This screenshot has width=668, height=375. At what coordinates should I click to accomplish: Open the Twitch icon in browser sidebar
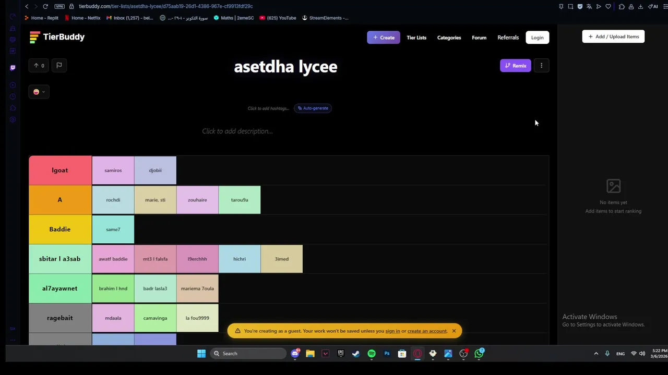(13, 68)
